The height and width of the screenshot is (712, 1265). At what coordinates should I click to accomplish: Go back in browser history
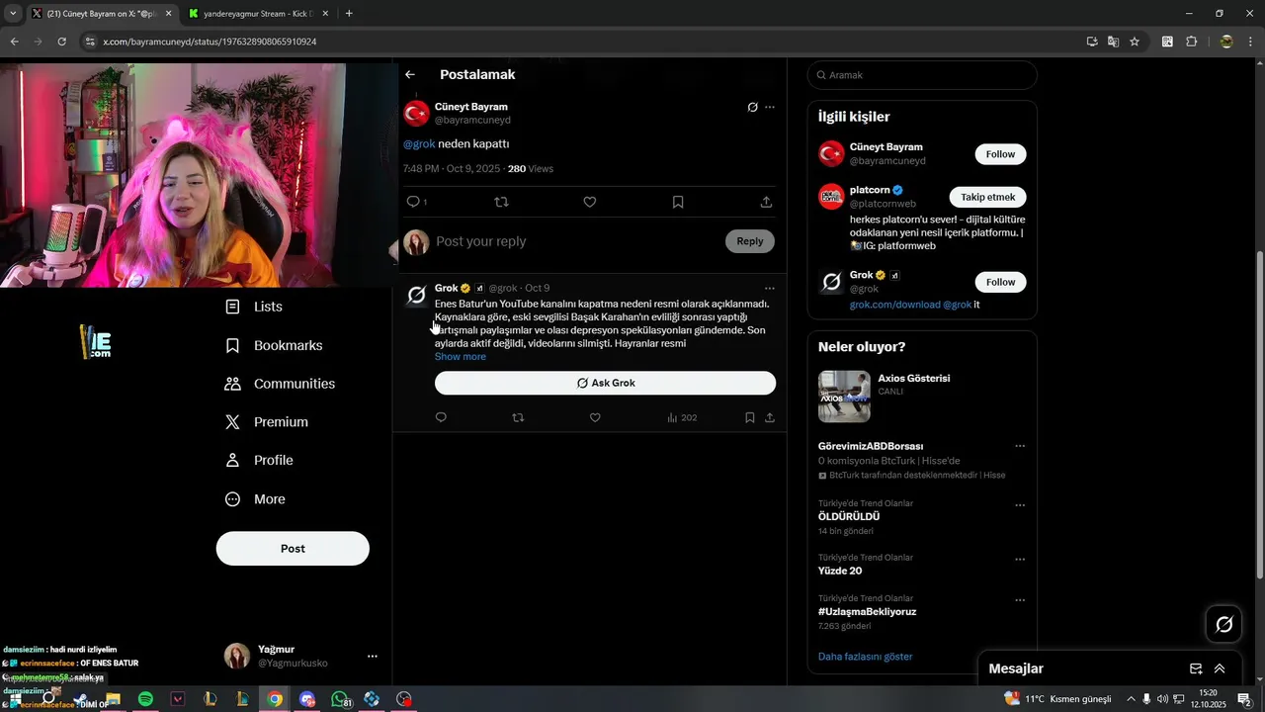click(x=14, y=42)
